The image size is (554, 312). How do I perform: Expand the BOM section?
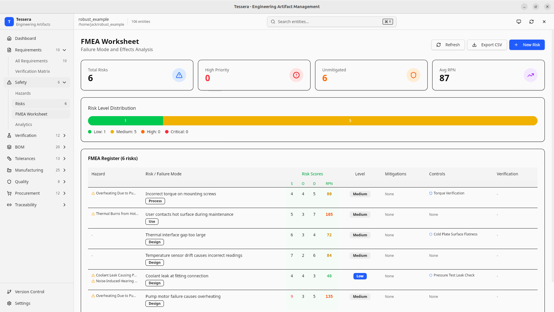(64, 147)
